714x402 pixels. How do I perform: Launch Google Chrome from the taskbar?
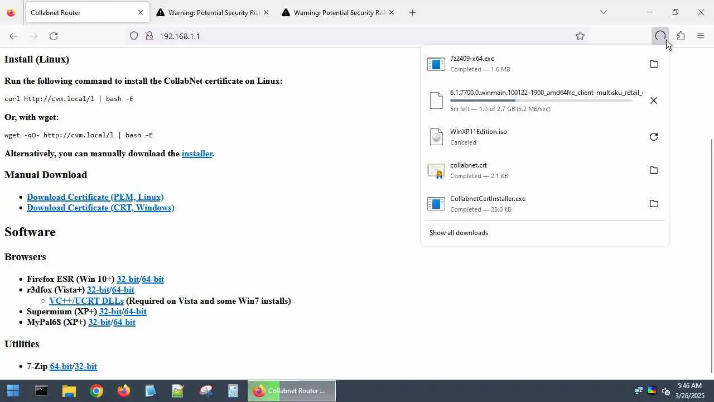coord(96,391)
